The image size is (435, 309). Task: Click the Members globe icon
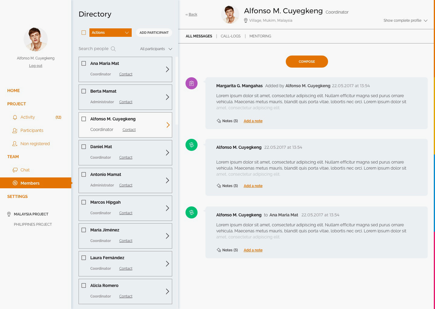point(15,183)
